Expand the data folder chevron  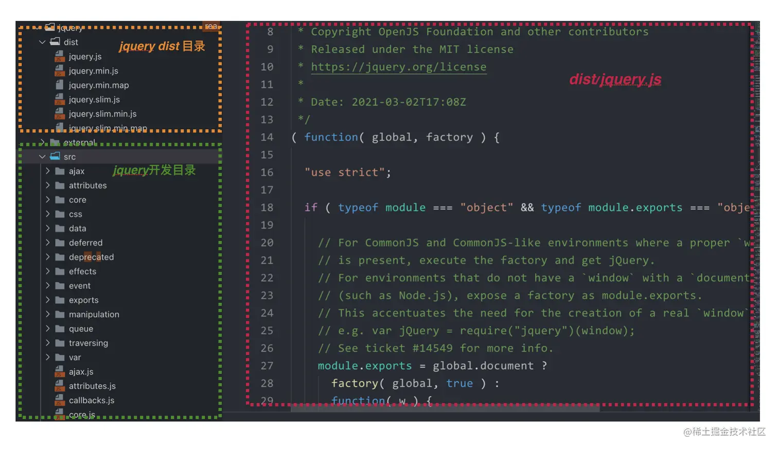coord(47,228)
